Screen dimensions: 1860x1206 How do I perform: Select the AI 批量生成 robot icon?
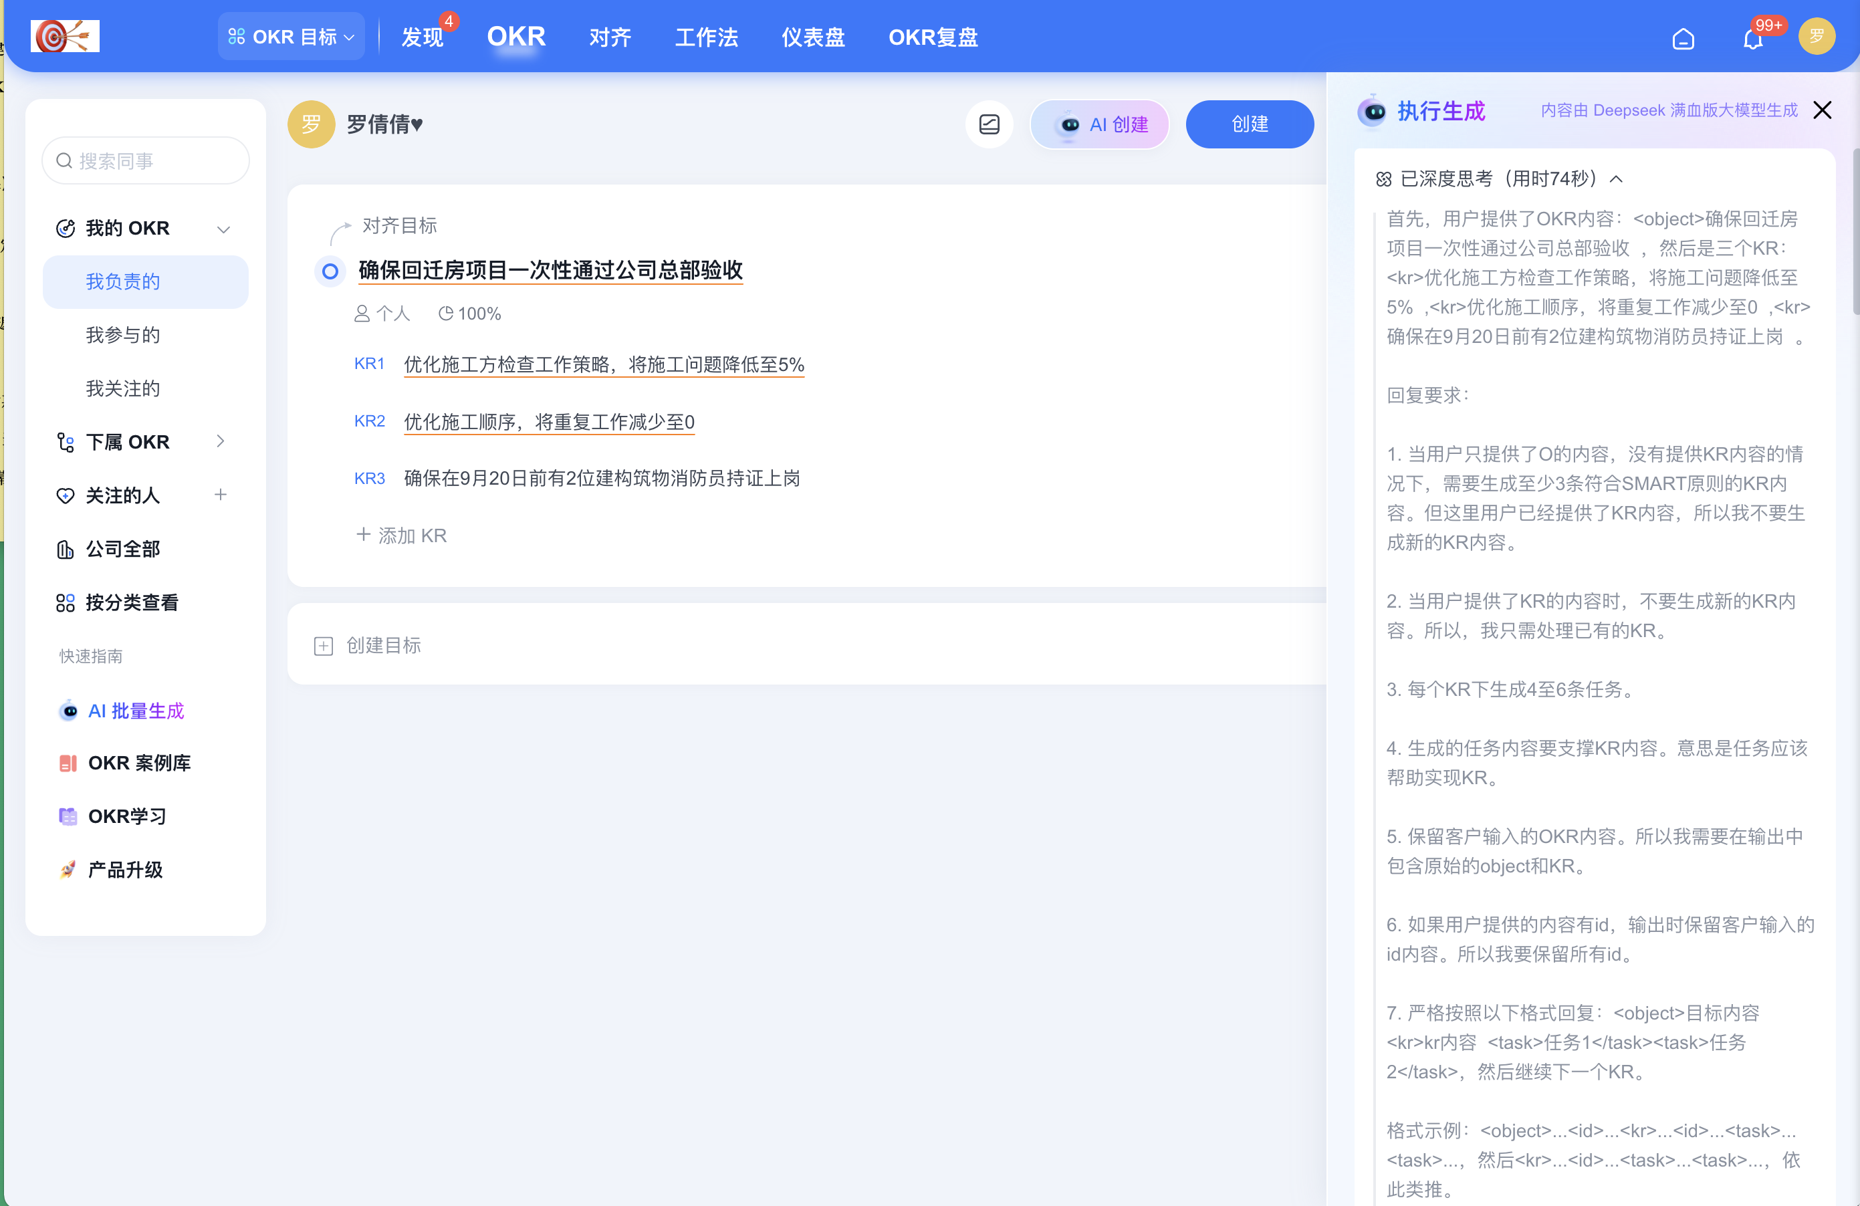(x=68, y=711)
